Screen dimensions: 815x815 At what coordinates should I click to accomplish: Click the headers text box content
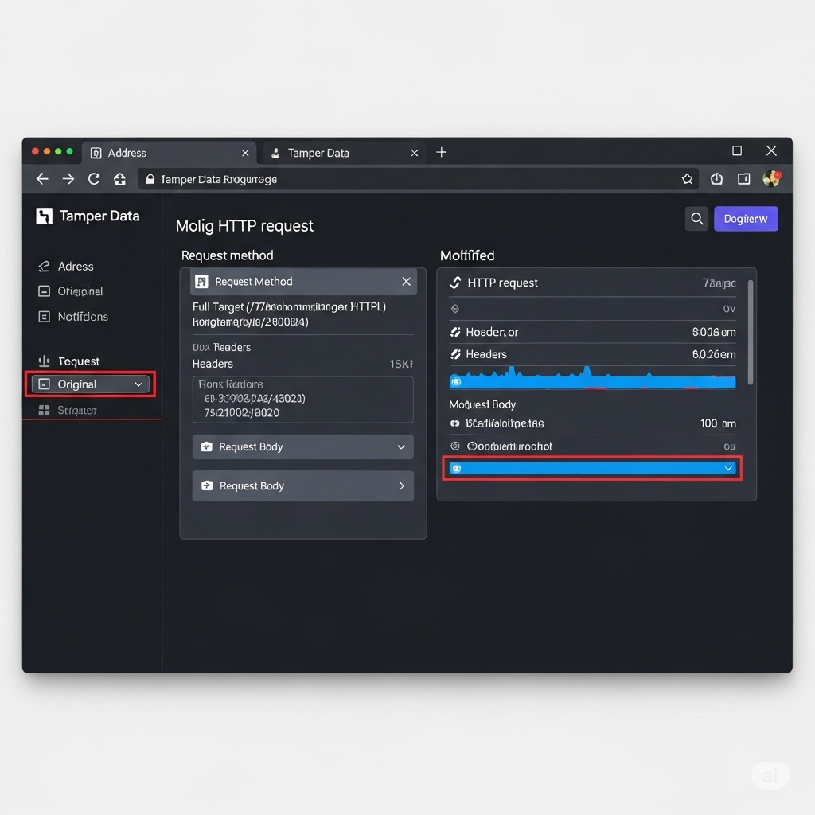pyautogui.click(x=303, y=400)
